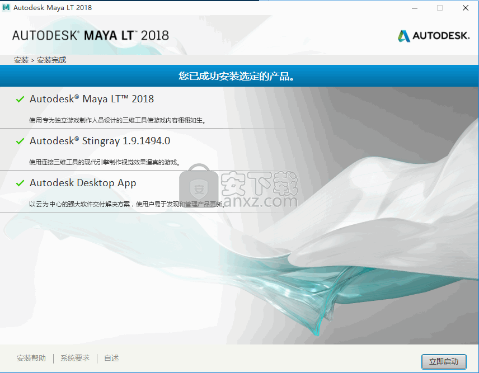Close the Maya LT 2018 installer window
Image resolution: width=479 pixels, height=373 pixels.
pyautogui.click(x=465, y=8)
